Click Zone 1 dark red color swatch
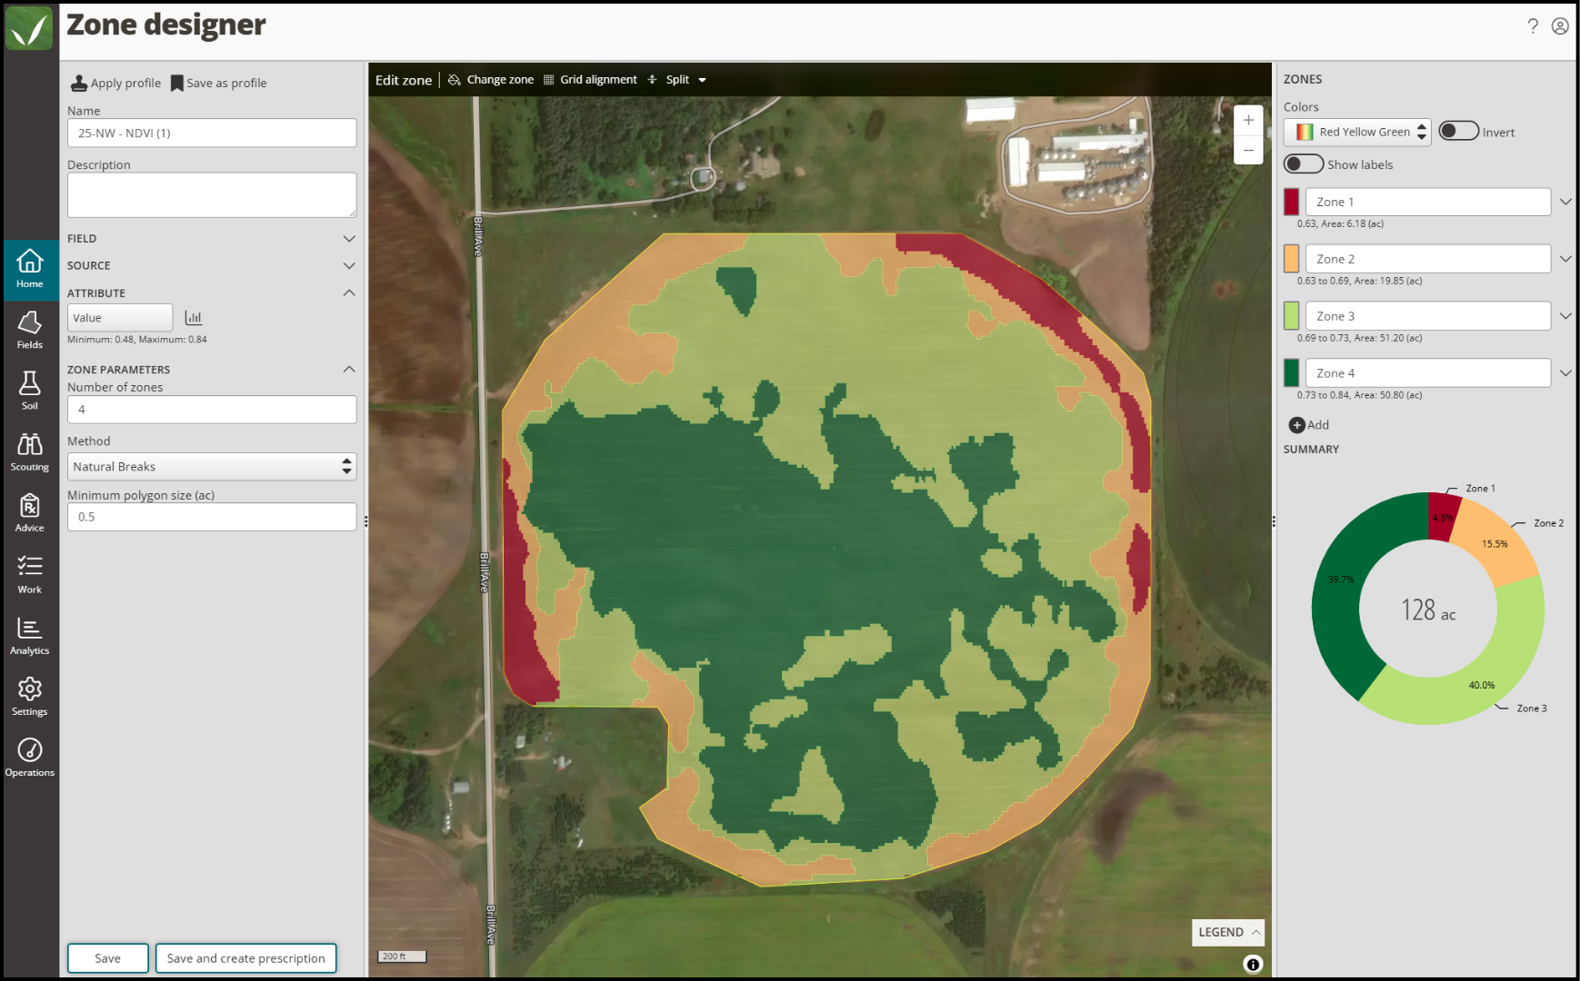Screen dimensions: 1580x981 tap(1291, 202)
